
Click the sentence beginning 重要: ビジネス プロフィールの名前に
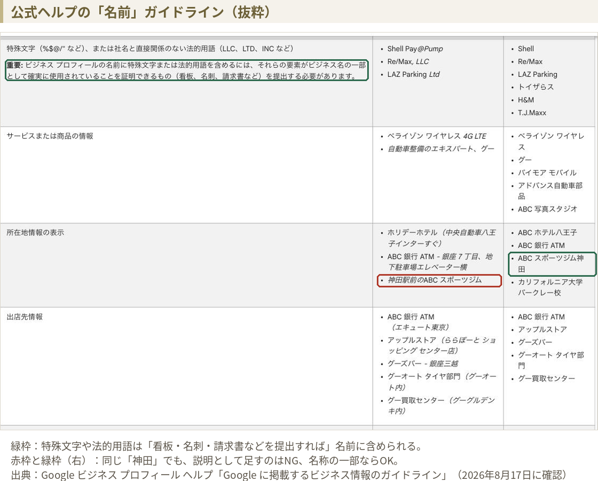point(186,70)
